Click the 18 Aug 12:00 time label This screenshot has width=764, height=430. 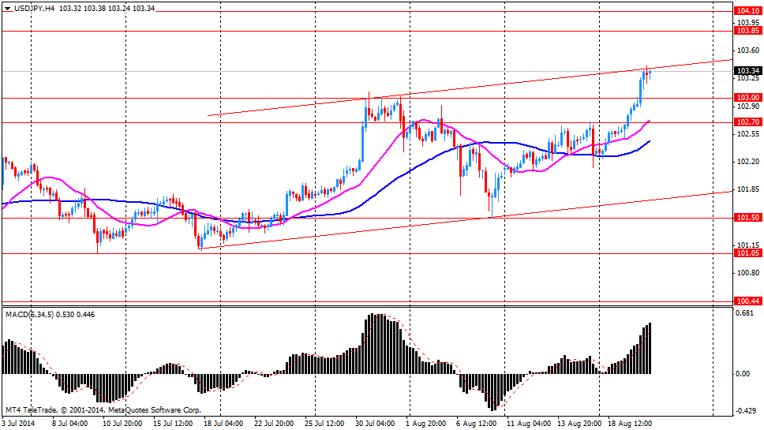point(631,424)
